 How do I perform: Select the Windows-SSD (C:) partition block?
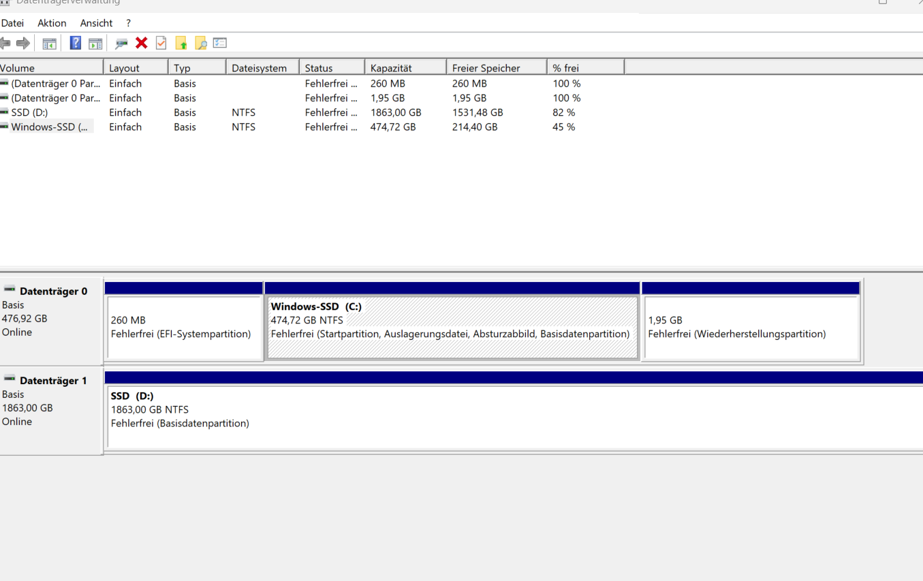[452, 328]
